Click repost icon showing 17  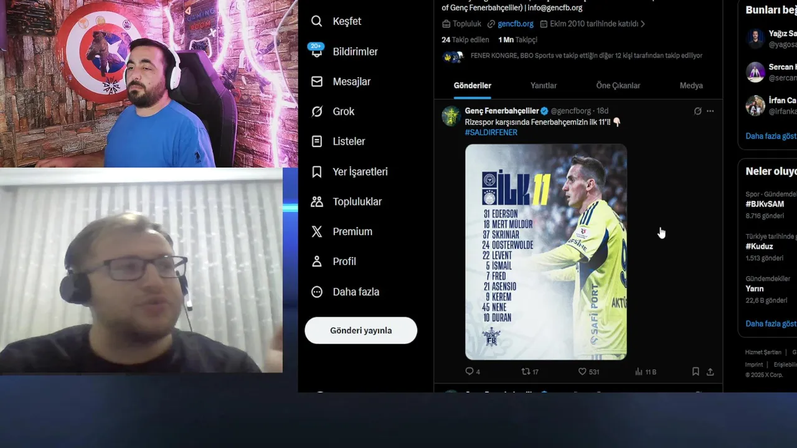(526, 371)
